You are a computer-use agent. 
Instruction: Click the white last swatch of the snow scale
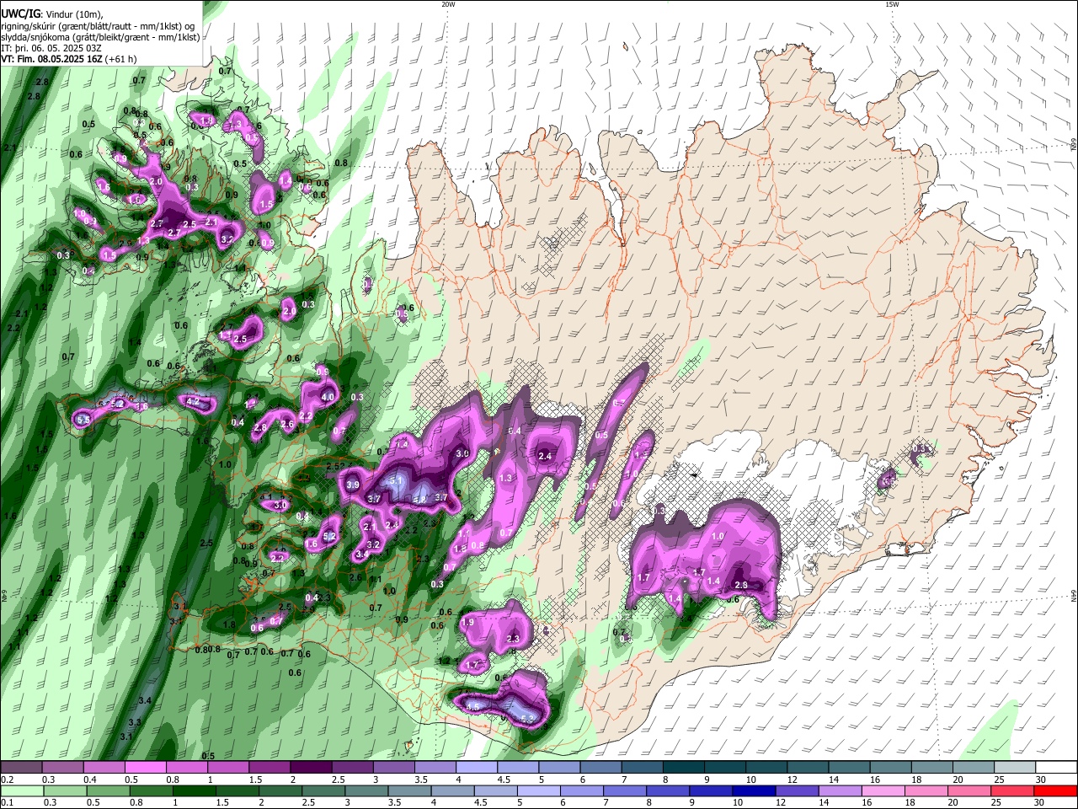pyautogui.click(x=1056, y=767)
